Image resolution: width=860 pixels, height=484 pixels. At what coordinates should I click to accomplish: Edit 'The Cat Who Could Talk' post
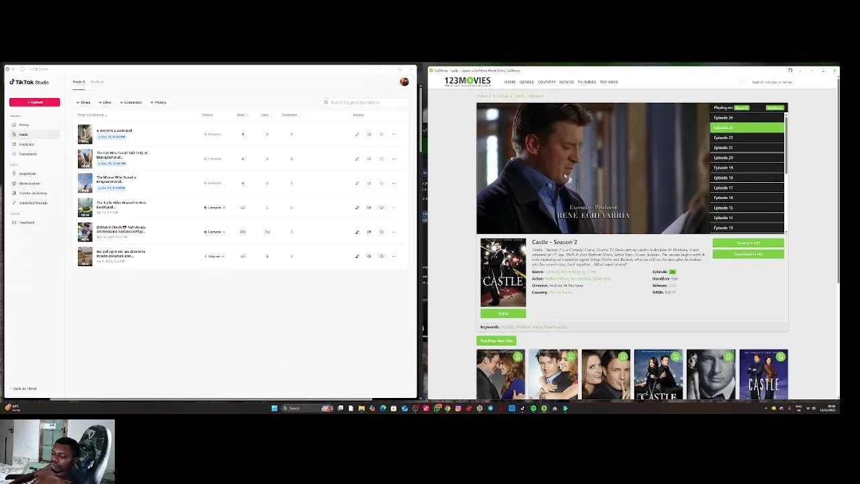click(357, 159)
